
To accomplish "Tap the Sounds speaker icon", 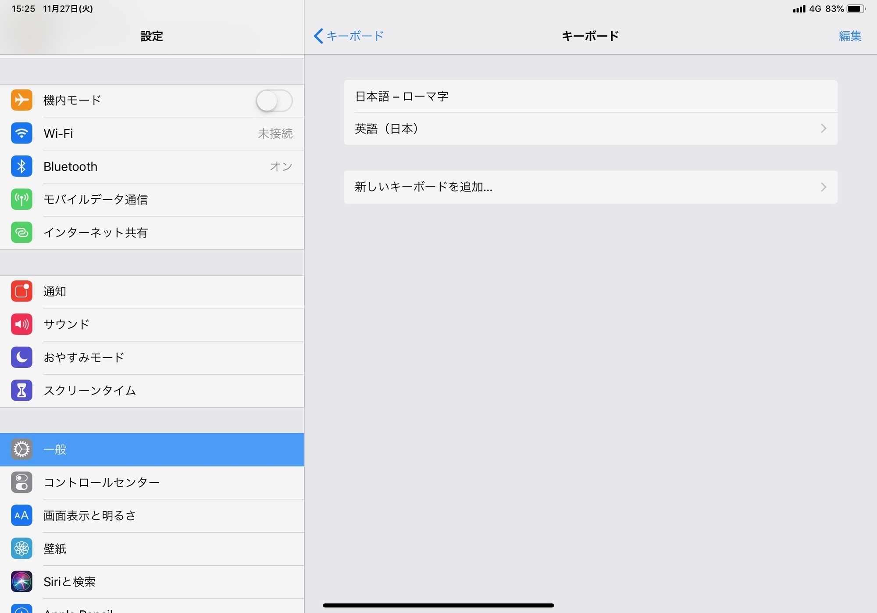I will (21, 324).
